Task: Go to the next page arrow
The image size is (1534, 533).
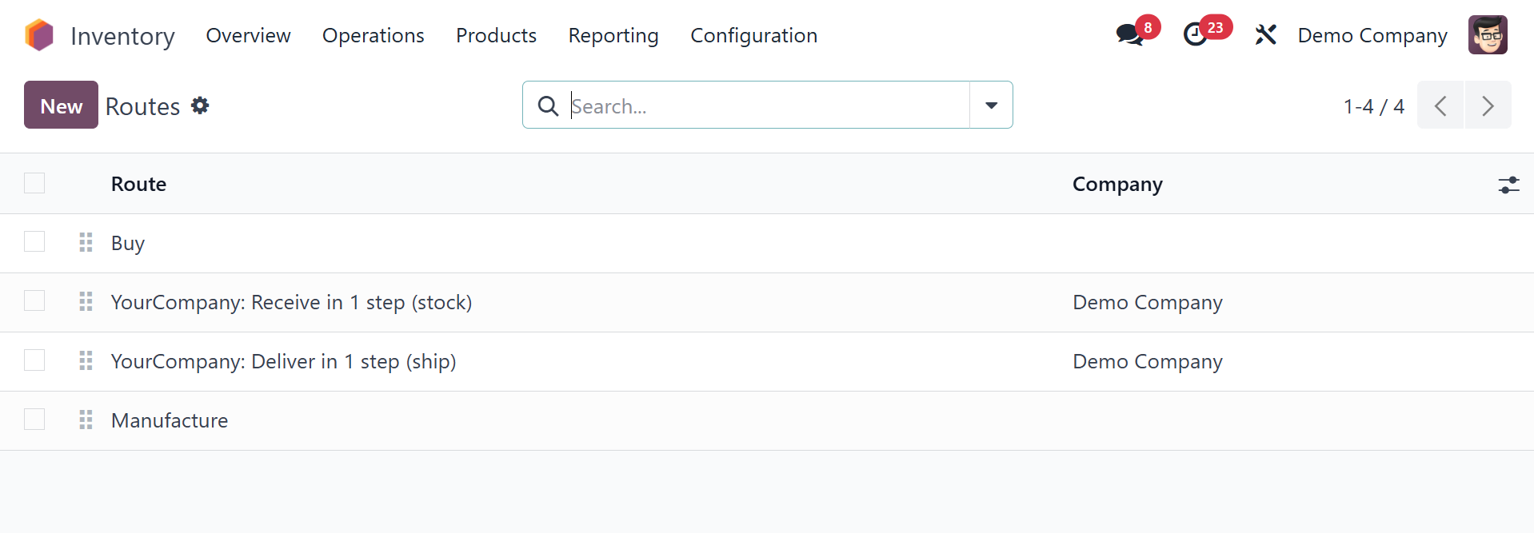Action: coord(1488,105)
